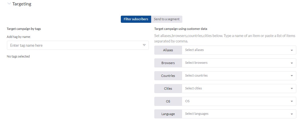Viewport: 302px width, 123px height.
Task: Open the Select cities dropdown arrow
Action: click(x=292, y=89)
